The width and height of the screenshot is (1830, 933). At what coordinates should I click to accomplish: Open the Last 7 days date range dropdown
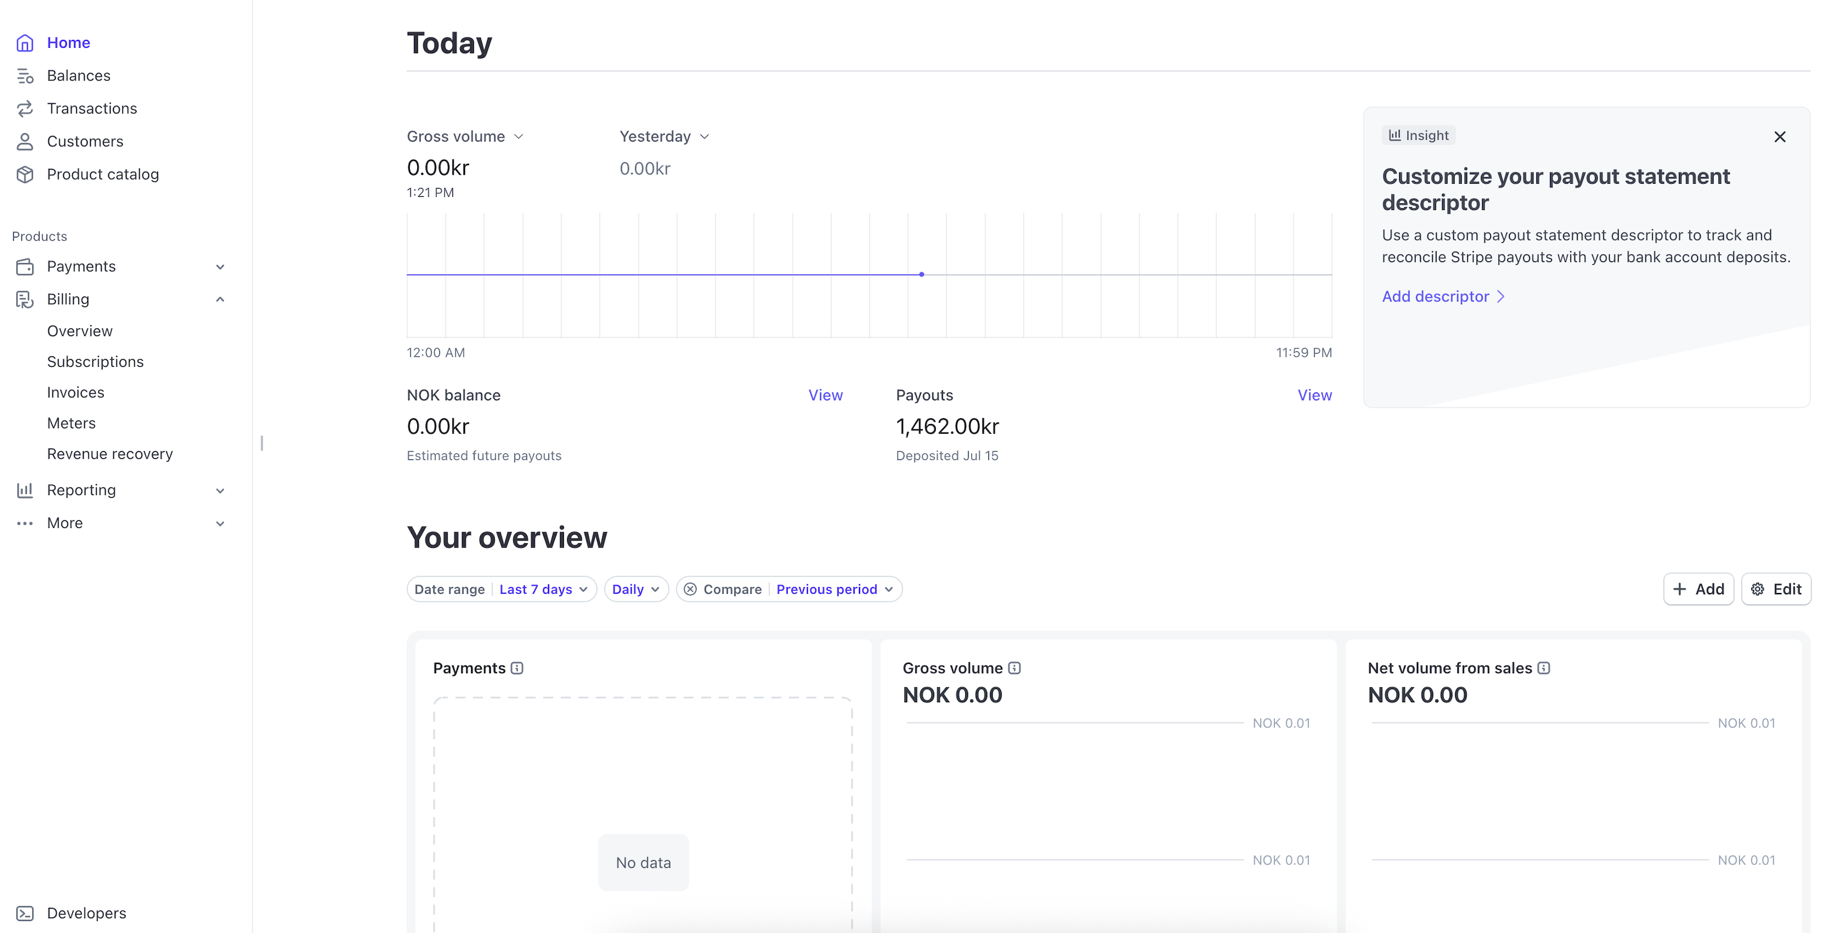pyautogui.click(x=544, y=589)
